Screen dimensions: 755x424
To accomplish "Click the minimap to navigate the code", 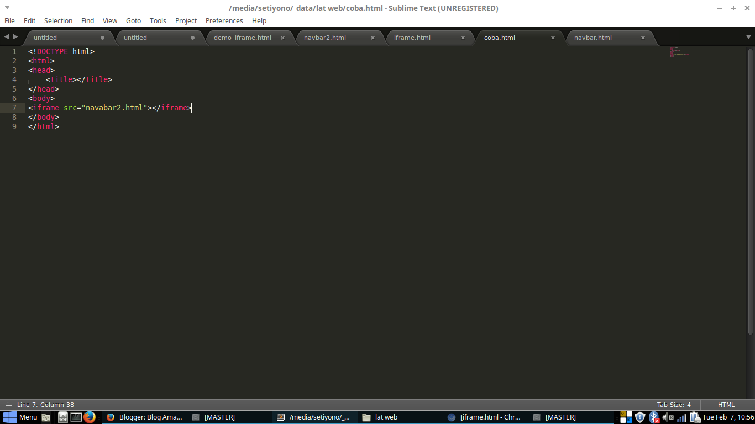I will (x=679, y=52).
